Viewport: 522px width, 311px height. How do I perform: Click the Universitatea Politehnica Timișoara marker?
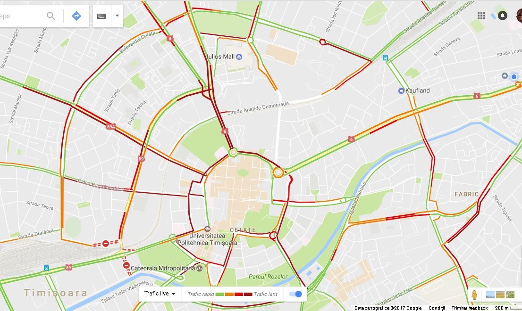coord(207,229)
